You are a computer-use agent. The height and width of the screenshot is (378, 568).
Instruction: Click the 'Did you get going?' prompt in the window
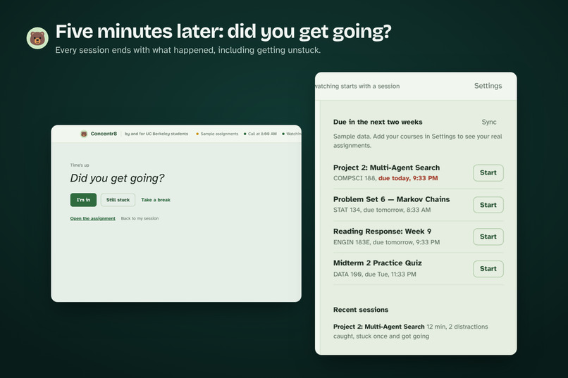[x=117, y=178]
